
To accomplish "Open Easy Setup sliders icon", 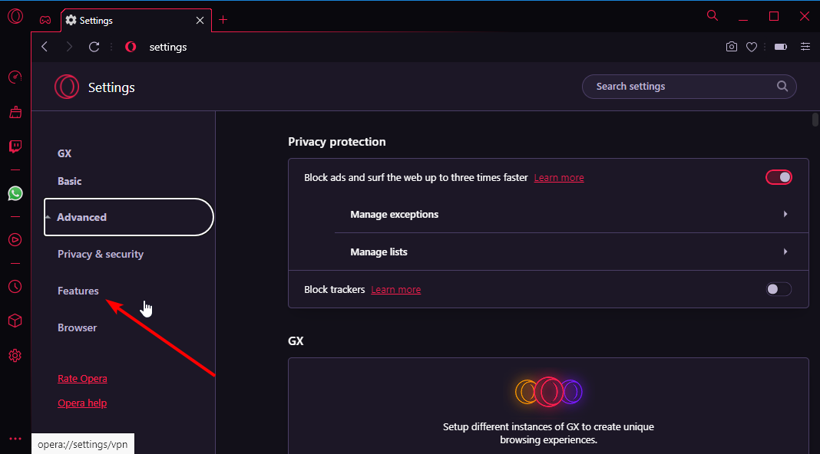I will coord(805,47).
